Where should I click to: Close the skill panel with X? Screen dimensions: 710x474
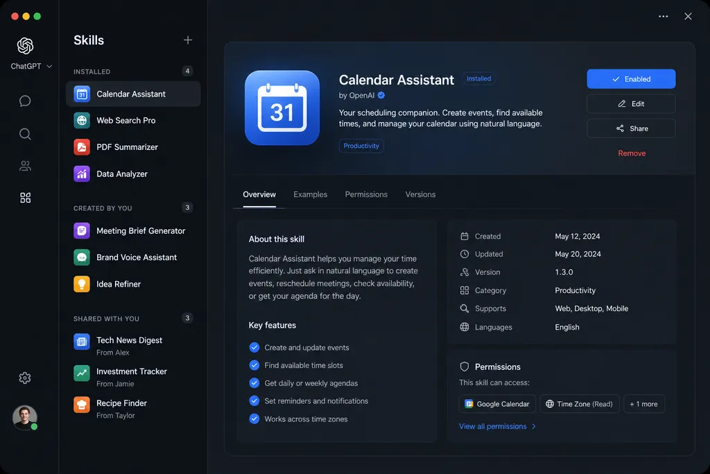(688, 17)
